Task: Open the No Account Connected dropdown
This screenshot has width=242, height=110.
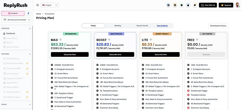Action: click(x=16, y=20)
